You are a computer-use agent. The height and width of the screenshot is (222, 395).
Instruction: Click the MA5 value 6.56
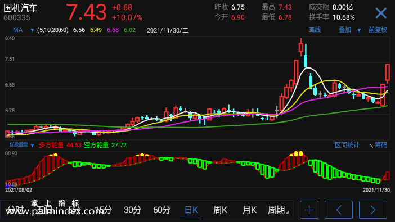pos(79,30)
